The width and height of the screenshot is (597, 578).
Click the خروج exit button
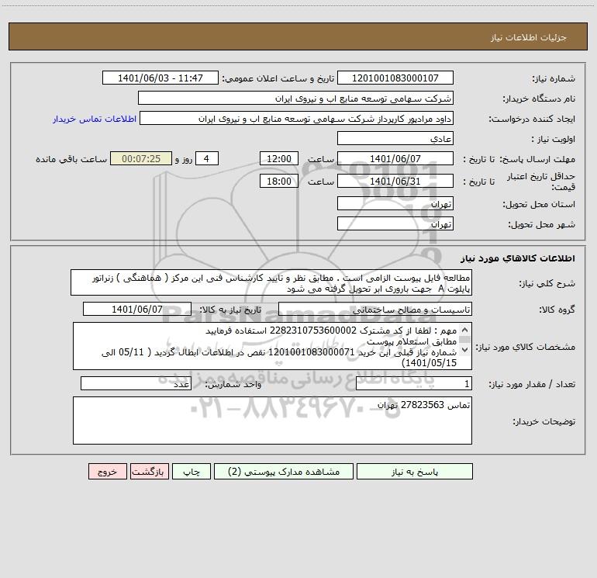click(107, 471)
